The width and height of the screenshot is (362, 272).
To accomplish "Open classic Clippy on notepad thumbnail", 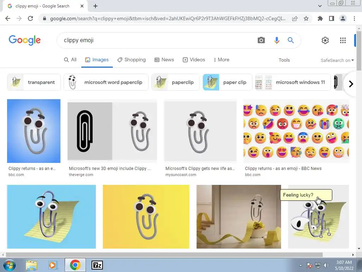I will pyautogui.click(x=51, y=217).
